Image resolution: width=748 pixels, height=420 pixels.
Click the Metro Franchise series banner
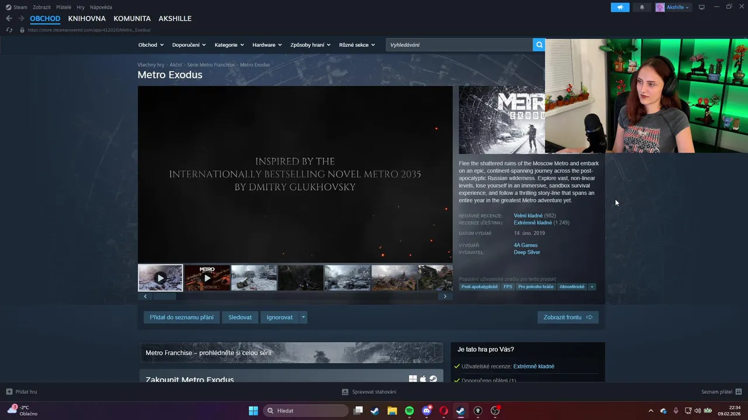(292, 353)
